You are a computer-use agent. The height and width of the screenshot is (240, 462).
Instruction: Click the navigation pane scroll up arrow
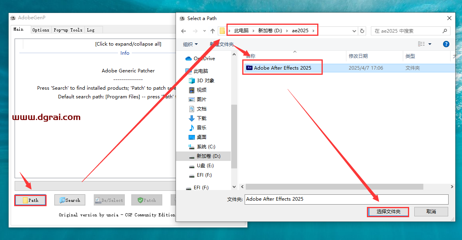pos(234,54)
